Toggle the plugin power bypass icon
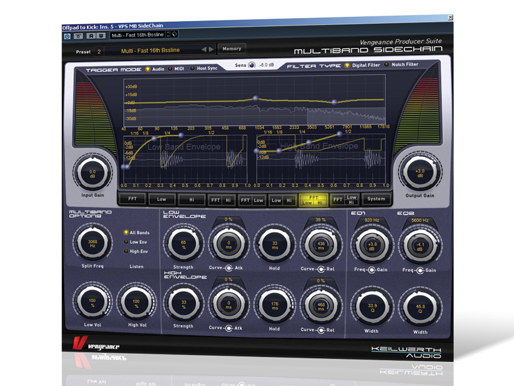The height and width of the screenshot is (386, 514). (x=67, y=36)
